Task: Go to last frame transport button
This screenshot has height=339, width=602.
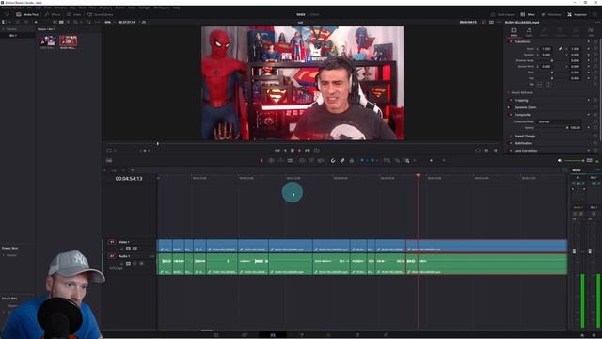Action: point(308,151)
